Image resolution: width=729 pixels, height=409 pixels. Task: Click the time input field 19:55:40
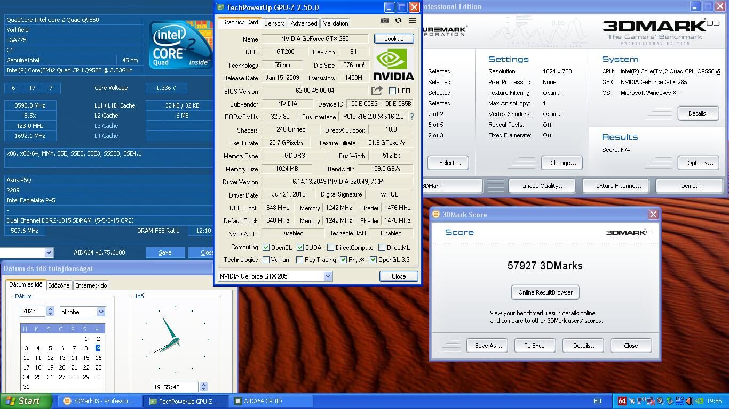[175, 387]
